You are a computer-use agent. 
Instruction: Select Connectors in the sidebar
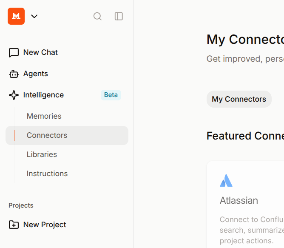click(x=47, y=135)
